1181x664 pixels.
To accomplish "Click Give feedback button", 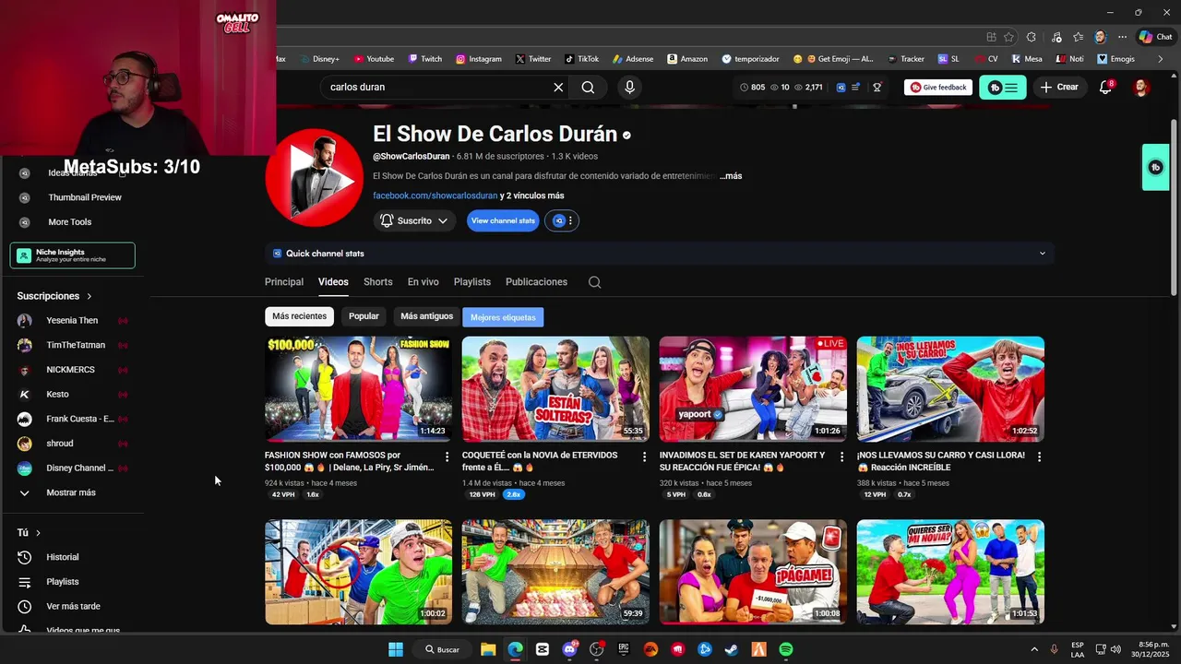I will pos(938,88).
